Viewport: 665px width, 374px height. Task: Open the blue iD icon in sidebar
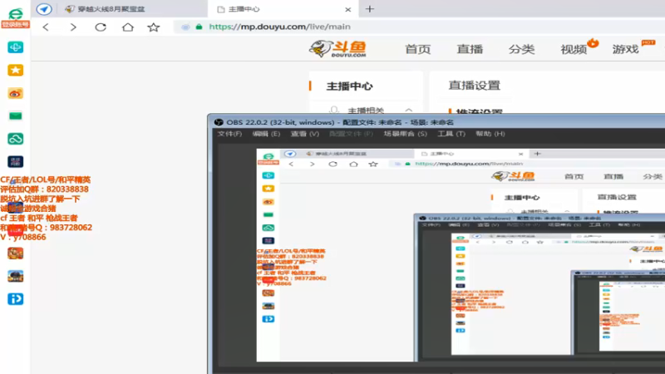click(x=15, y=299)
